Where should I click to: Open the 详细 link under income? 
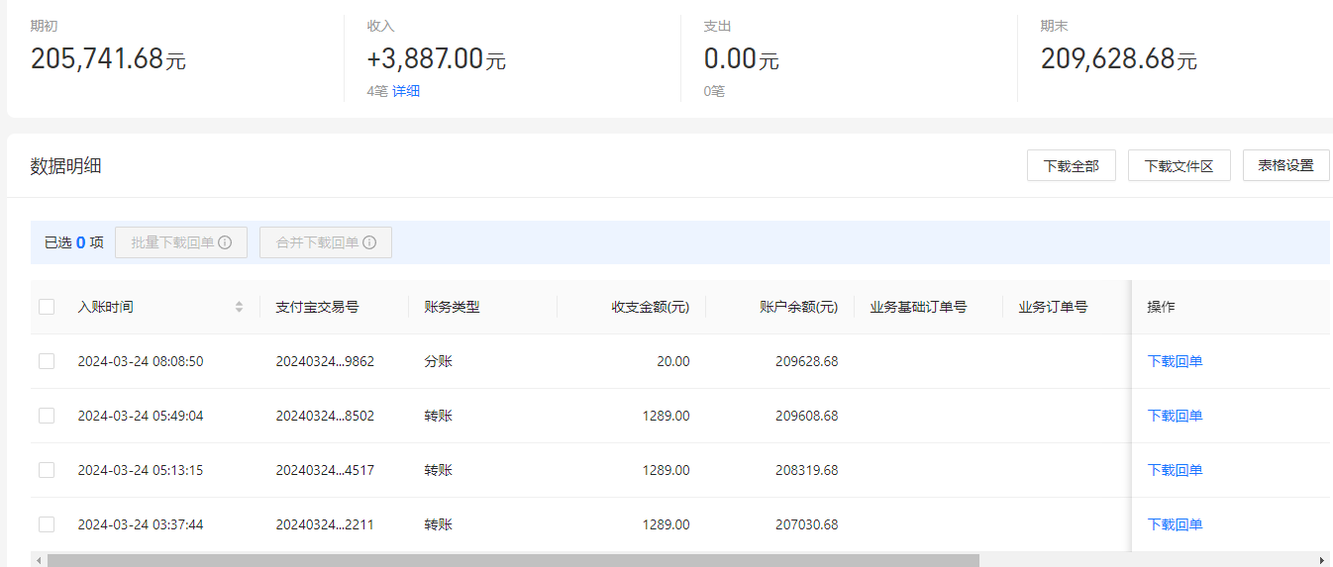pos(406,91)
